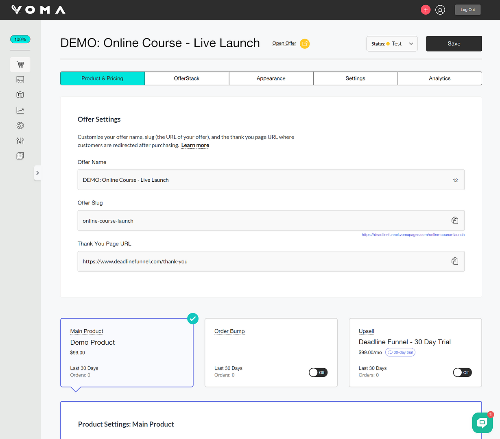Copy the Offer Slug value
The height and width of the screenshot is (439, 500).
(x=455, y=220)
